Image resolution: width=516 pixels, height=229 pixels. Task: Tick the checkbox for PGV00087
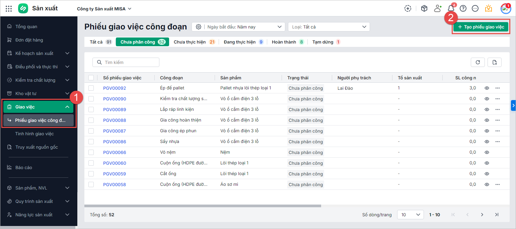(x=91, y=131)
